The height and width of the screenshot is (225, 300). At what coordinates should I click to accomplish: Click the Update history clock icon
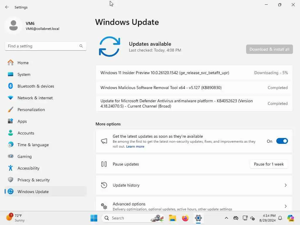(x=104, y=185)
